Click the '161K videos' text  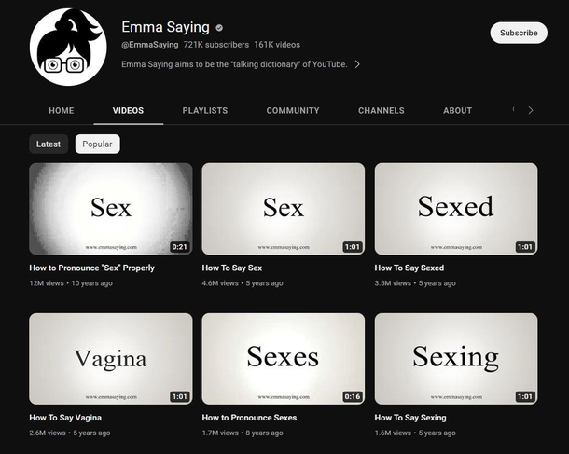pyautogui.click(x=277, y=45)
